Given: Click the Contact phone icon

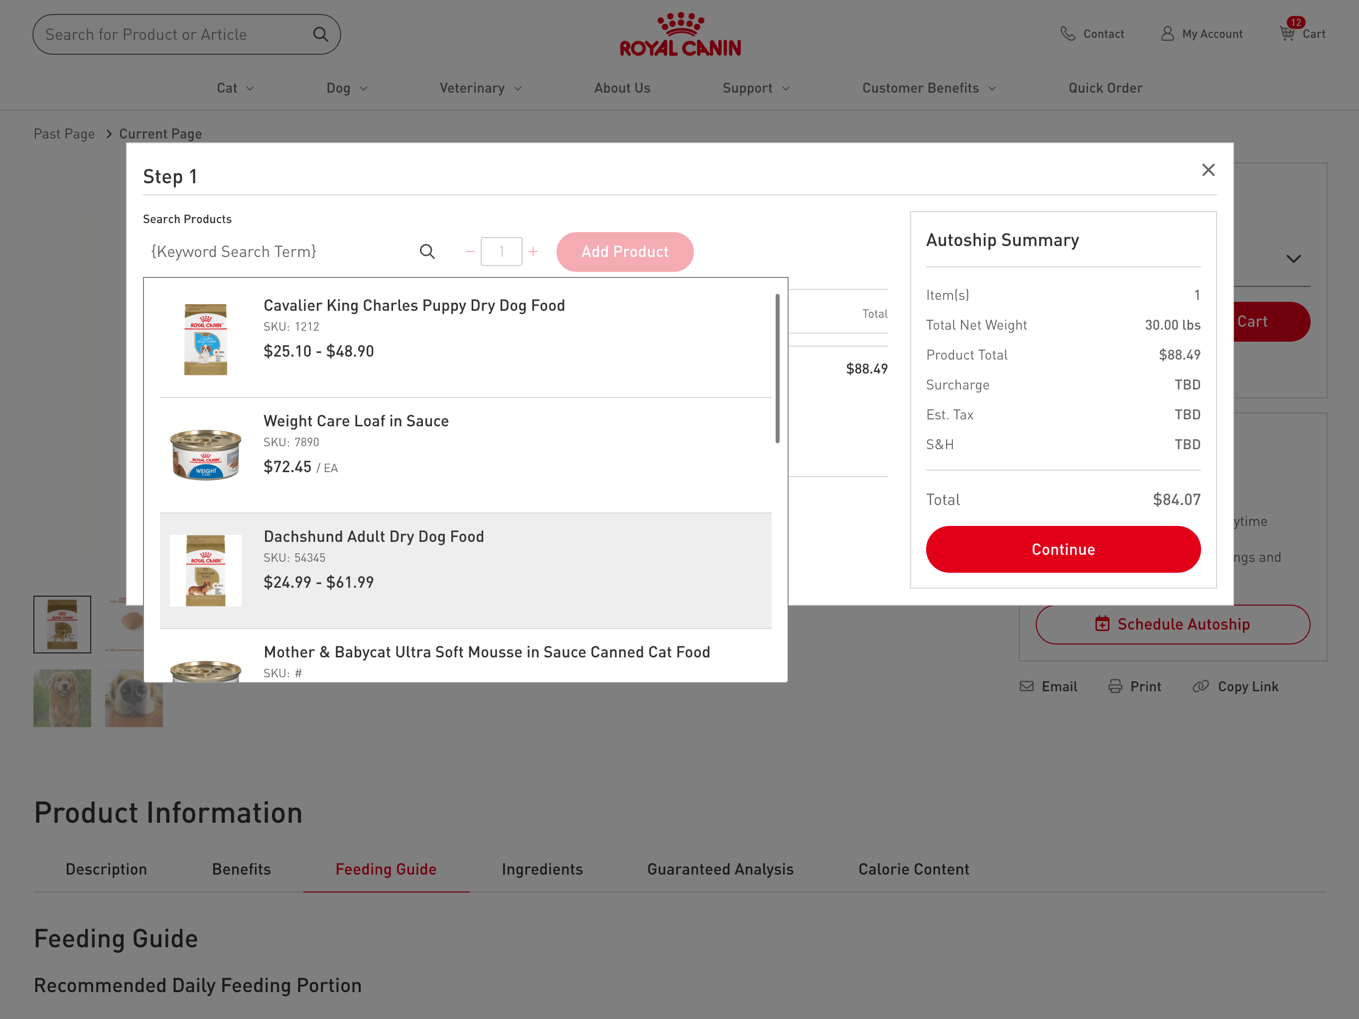Looking at the screenshot, I should (1068, 34).
